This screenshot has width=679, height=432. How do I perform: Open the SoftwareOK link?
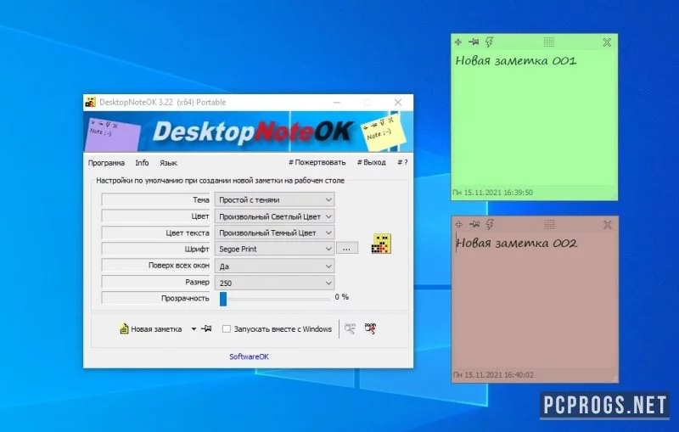point(249,356)
